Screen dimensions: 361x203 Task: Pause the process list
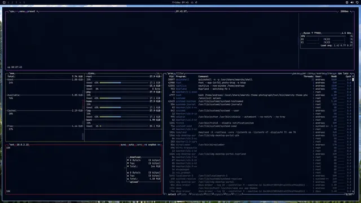click(296, 73)
